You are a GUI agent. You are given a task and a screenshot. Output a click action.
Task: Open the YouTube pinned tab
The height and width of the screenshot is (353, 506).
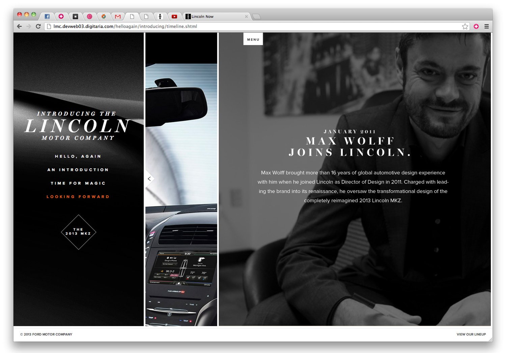click(174, 16)
